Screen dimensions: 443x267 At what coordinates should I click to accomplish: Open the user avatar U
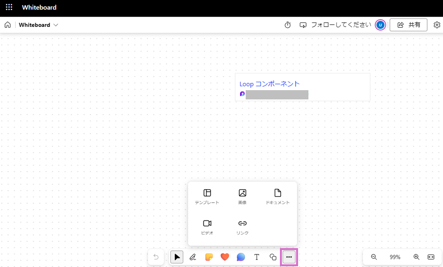click(380, 25)
